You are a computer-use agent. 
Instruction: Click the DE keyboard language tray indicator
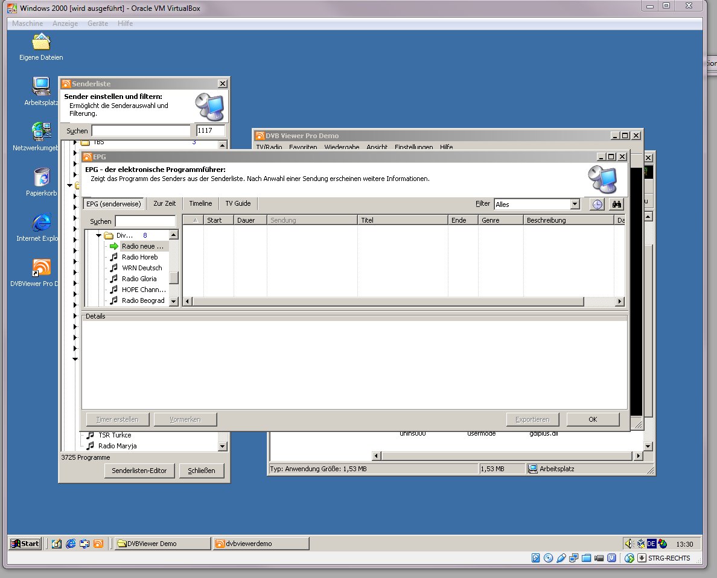651,544
